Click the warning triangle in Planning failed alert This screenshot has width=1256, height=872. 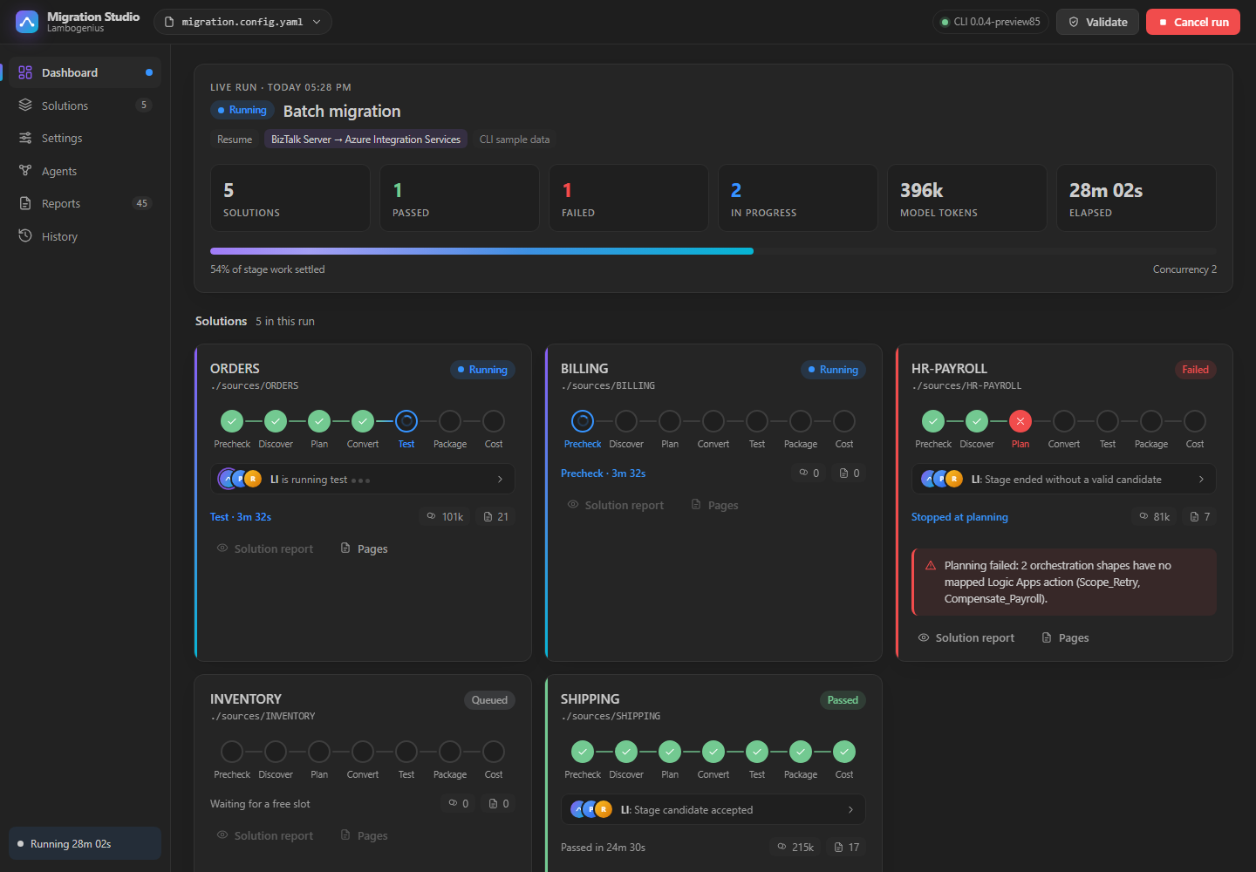[x=931, y=566]
